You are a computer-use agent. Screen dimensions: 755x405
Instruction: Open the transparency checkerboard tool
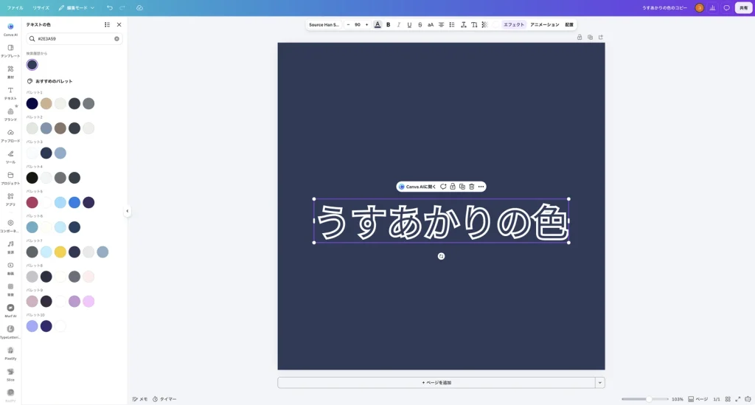click(x=484, y=24)
